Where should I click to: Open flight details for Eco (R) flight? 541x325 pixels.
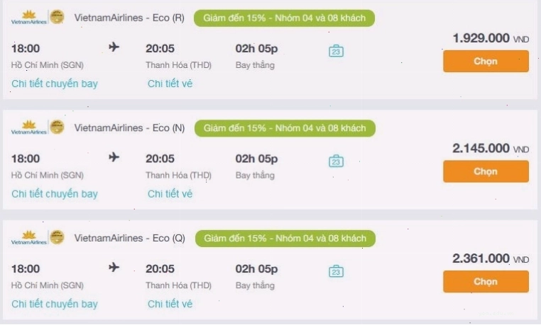(55, 84)
